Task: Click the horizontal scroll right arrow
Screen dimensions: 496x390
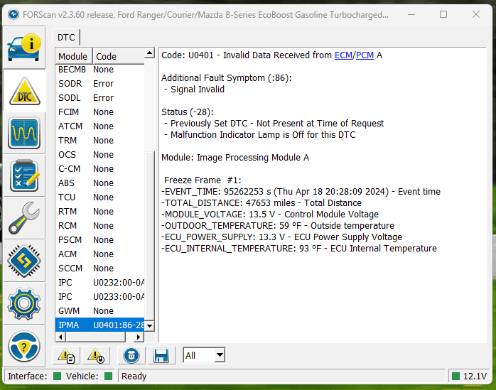Action: (139, 337)
